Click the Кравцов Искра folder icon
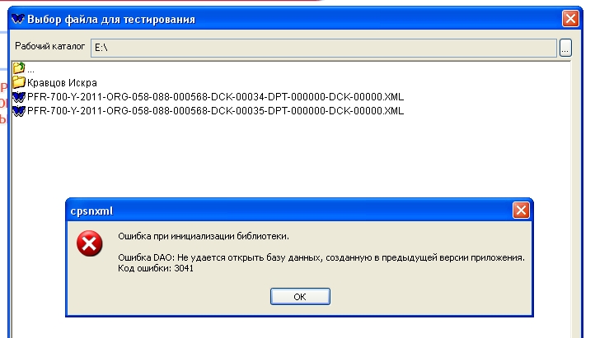The height and width of the screenshot is (338, 595). pyautogui.click(x=18, y=82)
